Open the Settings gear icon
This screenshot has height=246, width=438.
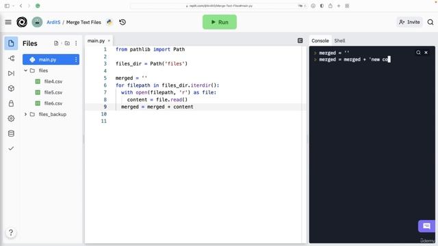coord(11,118)
